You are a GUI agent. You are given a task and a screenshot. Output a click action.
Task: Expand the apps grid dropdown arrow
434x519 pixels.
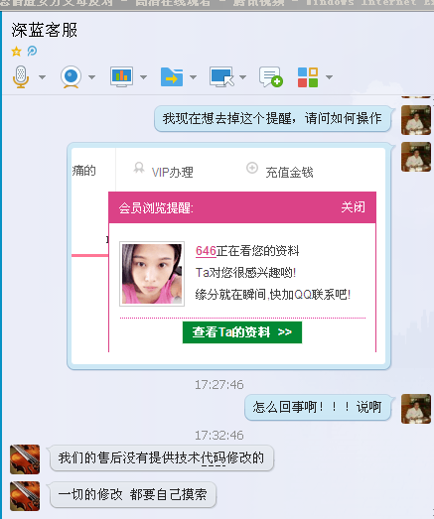click(329, 77)
